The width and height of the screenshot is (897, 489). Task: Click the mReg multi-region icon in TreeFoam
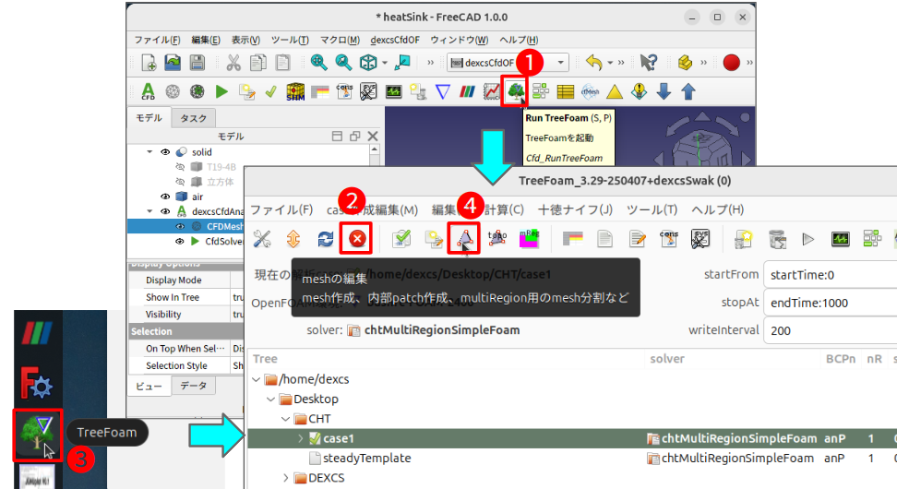tap(529, 238)
